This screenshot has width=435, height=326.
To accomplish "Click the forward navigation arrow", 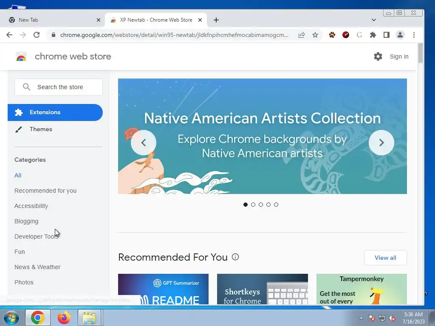I will tap(23, 35).
